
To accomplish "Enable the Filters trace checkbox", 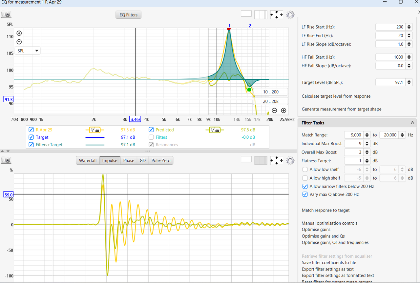I will tap(151, 137).
